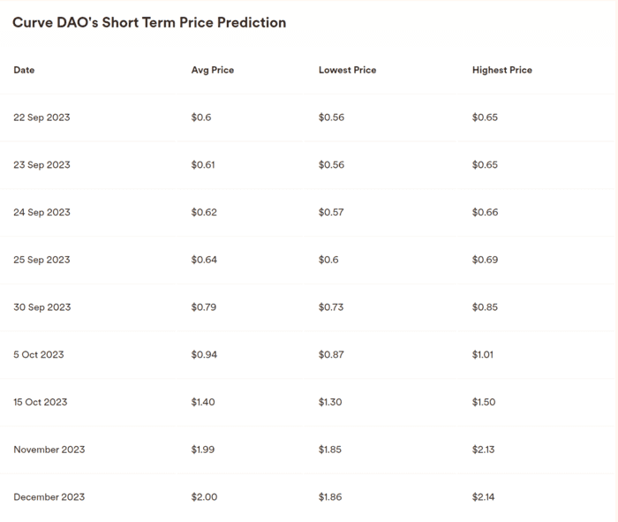This screenshot has width=618, height=522.
Task: Select the $0.87 lowest price value
Action: [331, 354]
